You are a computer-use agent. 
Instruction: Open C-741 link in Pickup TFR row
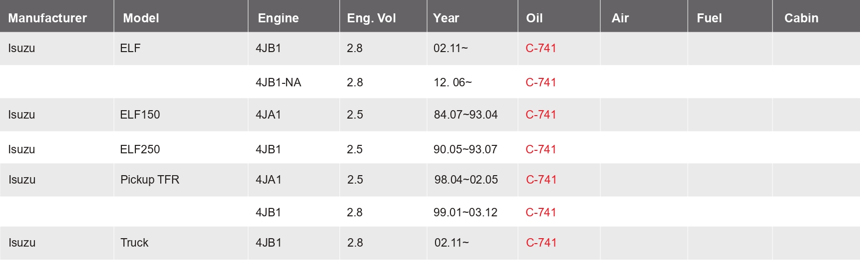point(541,180)
